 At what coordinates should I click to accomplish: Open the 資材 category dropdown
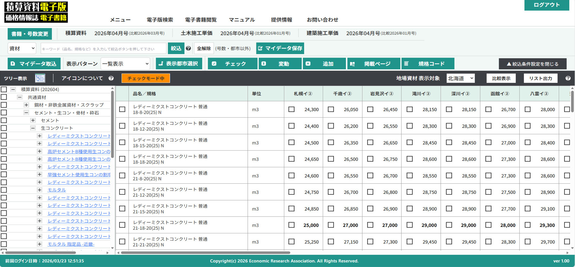(22, 48)
